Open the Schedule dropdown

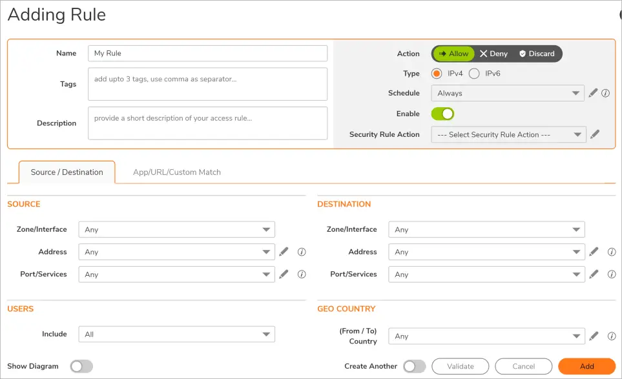507,93
